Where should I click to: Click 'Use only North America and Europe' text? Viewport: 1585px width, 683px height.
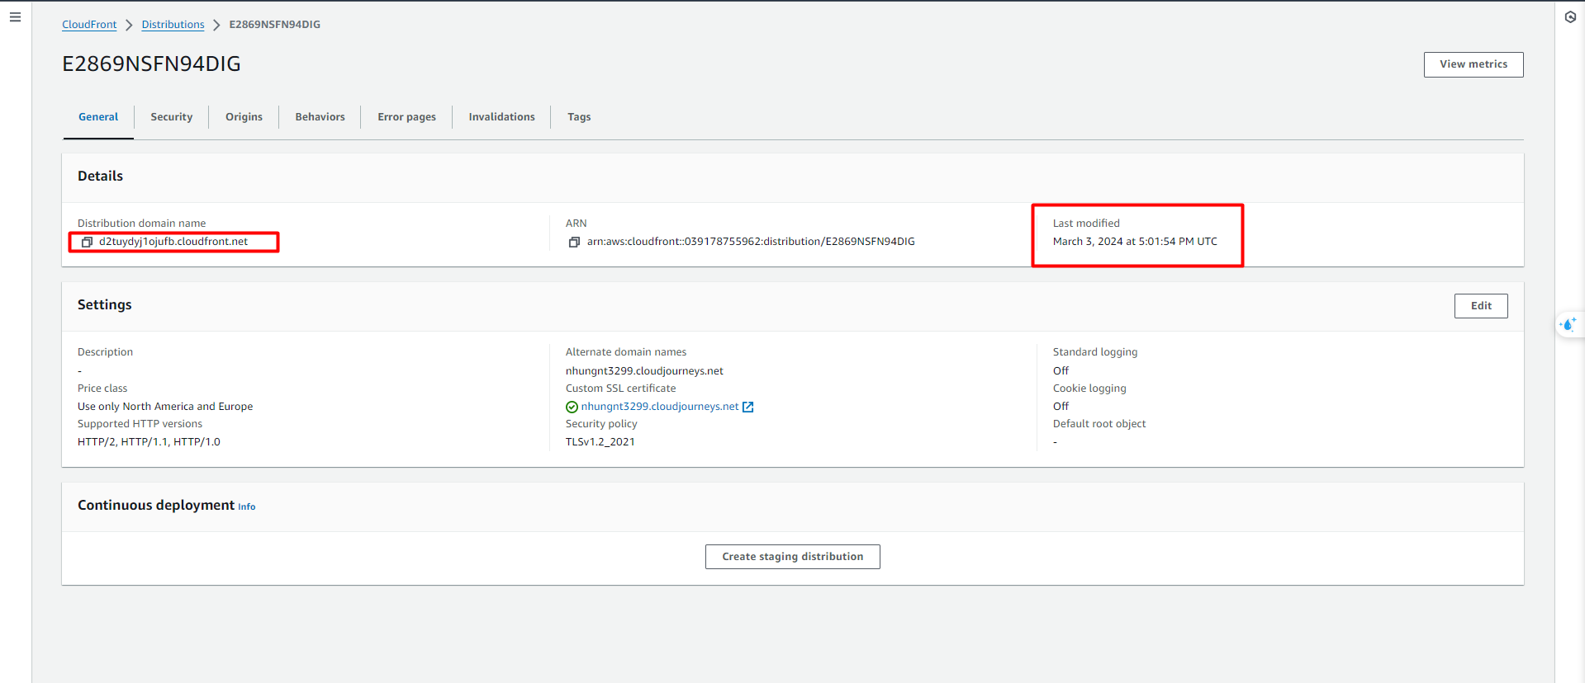pyautogui.click(x=165, y=407)
